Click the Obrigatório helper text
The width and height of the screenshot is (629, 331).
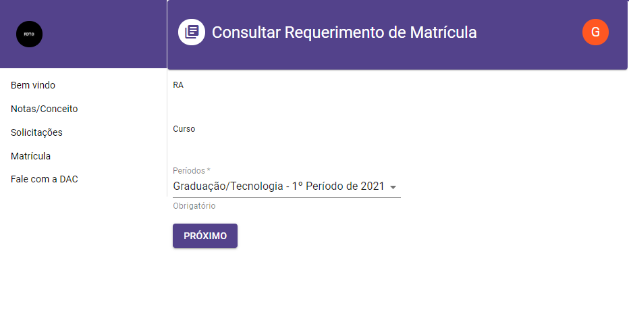pos(194,205)
